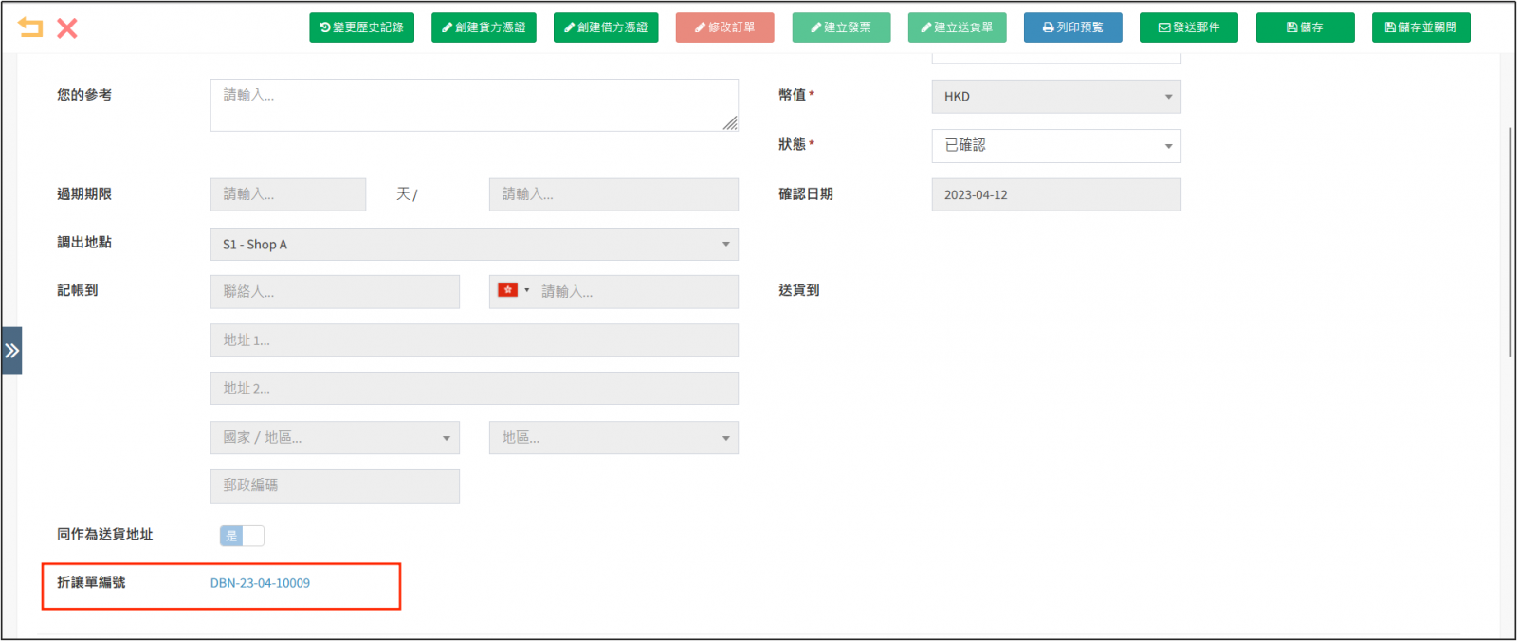Open the 狀態 已確認 status dropdown
Screen dimensions: 1517x641
1056,146
